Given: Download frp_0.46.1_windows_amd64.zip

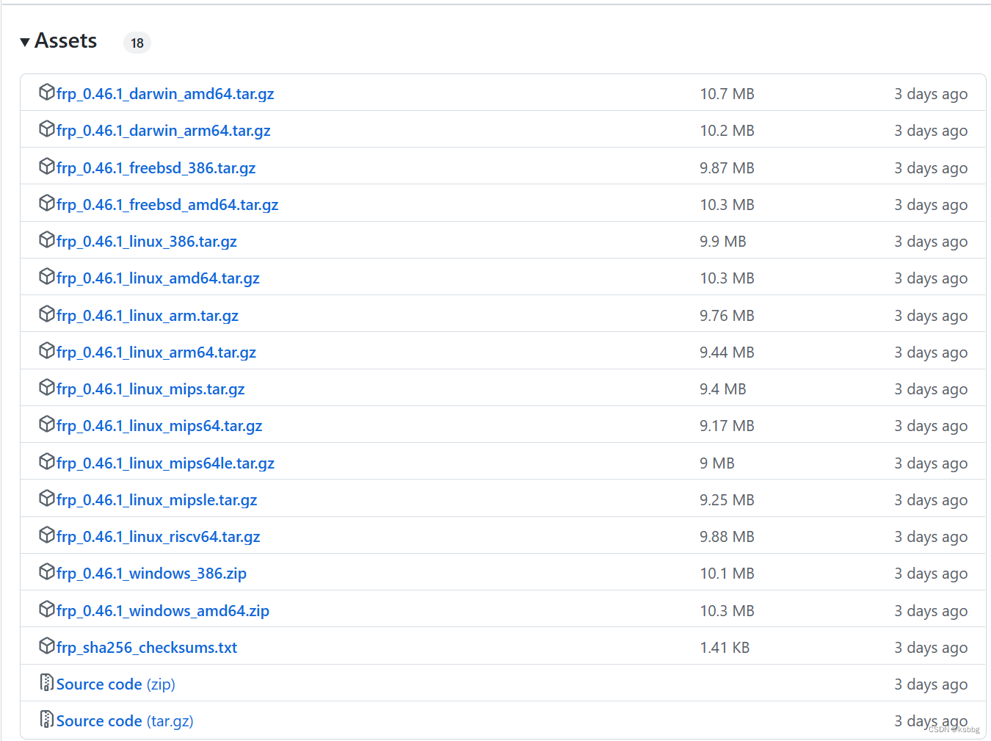Looking at the screenshot, I should coord(163,611).
